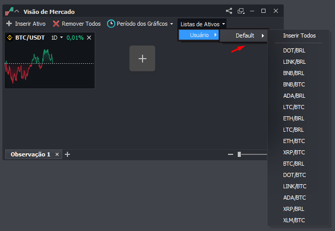Image resolution: width=335 pixels, height=231 pixels.
Task: Click the share icon in title bar
Action: pyautogui.click(x=229, y=11)
